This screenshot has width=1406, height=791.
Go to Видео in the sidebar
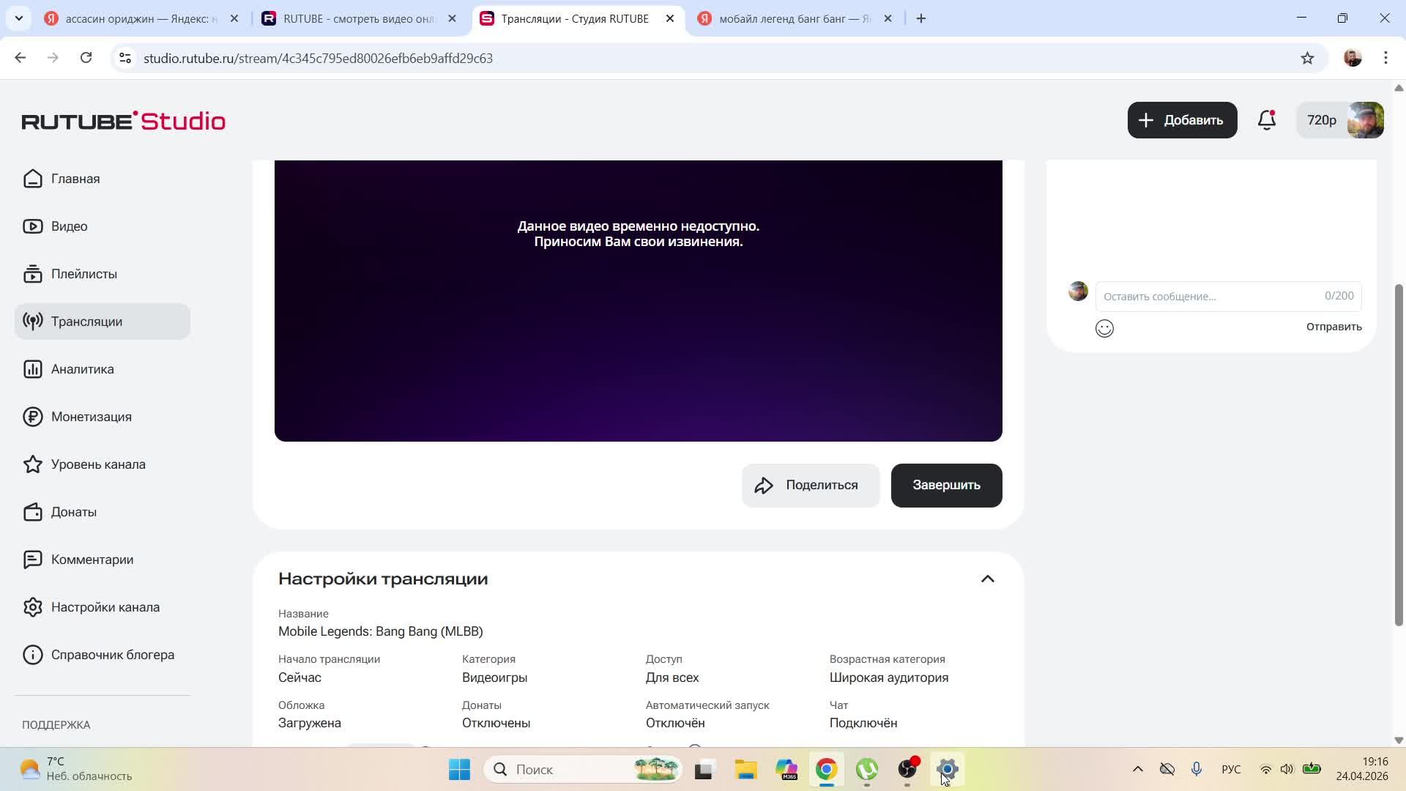(69, 226)
